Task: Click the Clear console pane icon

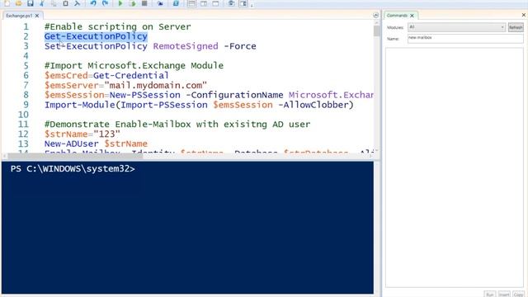Action: pos(77,3)
